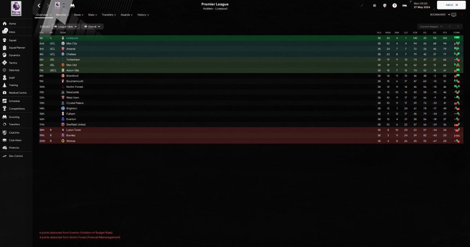Expand the Stats tab menu
Screen dimensions: 470x247
pyautogui.click(x=93, y=15)
